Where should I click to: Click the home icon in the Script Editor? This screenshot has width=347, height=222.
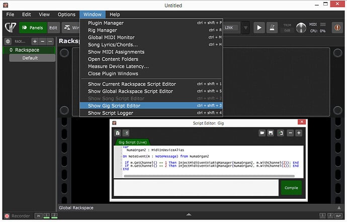118,133
